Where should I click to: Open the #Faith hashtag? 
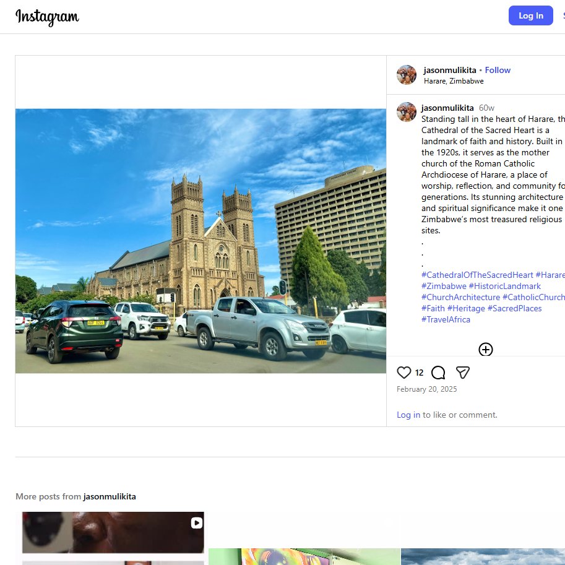pos(433,308)
